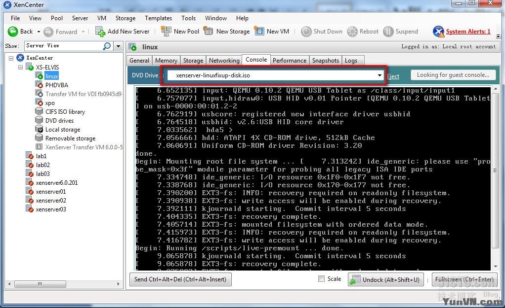
Task: Click Send Ctrl+Alt+Del button
Action: [180, 279]
